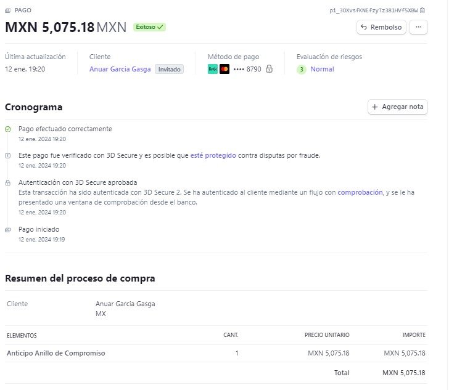Click the Invitado badge
Image resolution: width=449 pixels, height=390 pixels.
(x=169, y=69)
